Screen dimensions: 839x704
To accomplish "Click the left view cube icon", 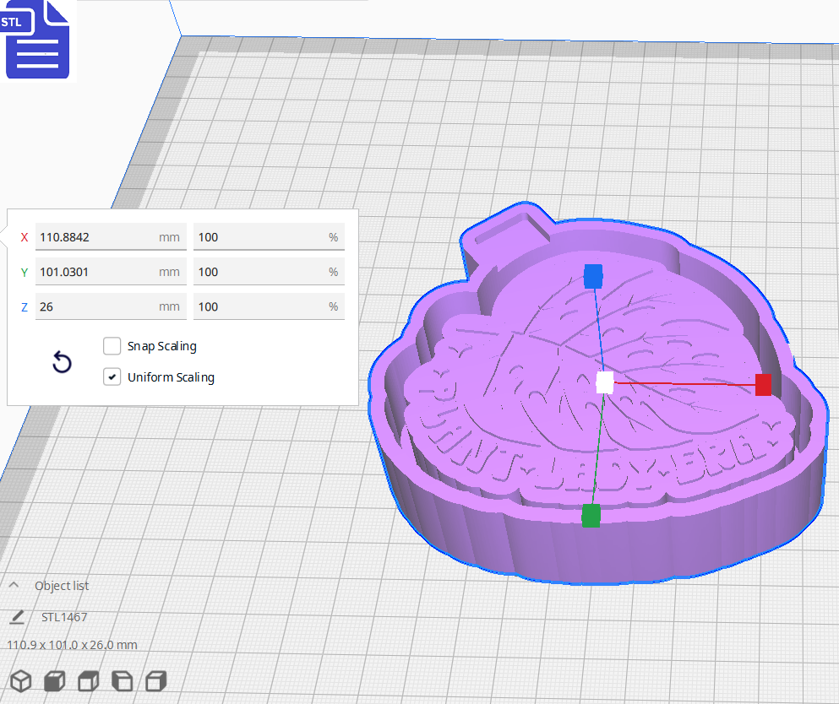I will [122, 680].
